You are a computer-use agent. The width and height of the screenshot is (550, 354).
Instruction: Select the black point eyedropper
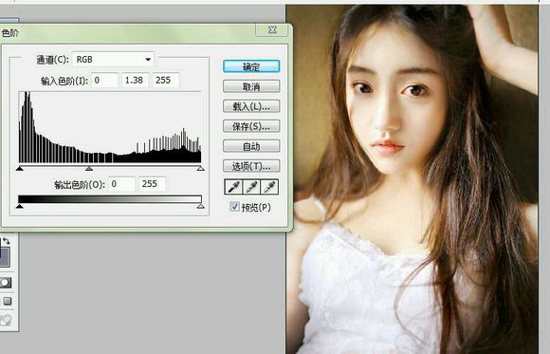pos(233,187)
